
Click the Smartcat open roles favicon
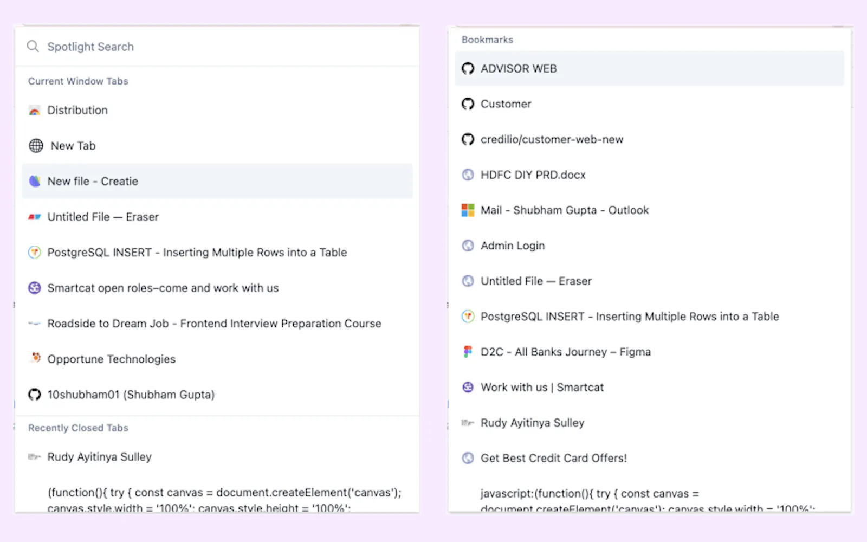(x=35, y=288)
